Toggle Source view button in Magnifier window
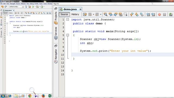The width and height of the screenshot is (174, 98). (x=64, y=14)
